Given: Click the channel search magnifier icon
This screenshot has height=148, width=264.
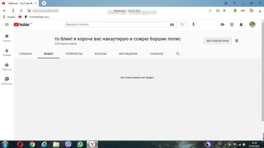Looking at the screenshot, I should [x=178, y=54].
